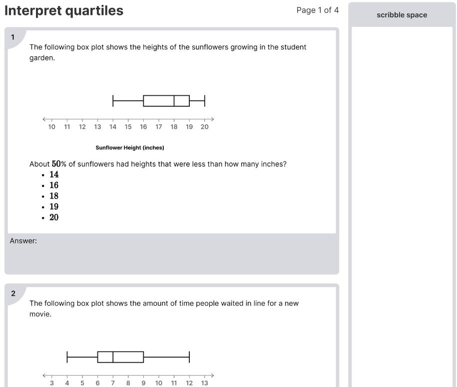Click the "scribble space" header
This screenshot has width=457, height=387.
[402, 15]
